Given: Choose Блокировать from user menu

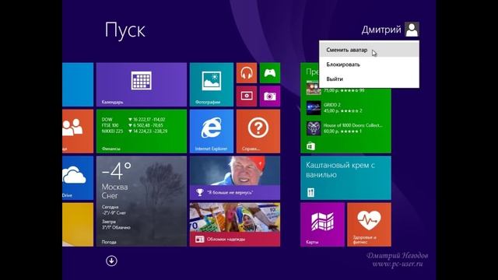Looking at the screenshot, I should (x=369, y=65).
